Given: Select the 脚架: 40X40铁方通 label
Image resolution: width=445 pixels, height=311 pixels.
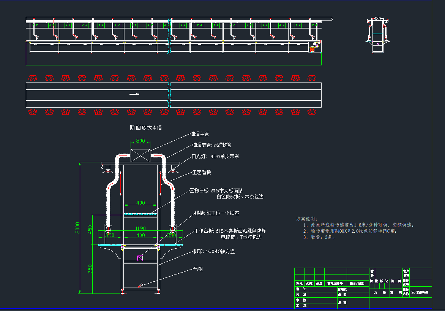Looking at the screenshot, I should point(214,251).
